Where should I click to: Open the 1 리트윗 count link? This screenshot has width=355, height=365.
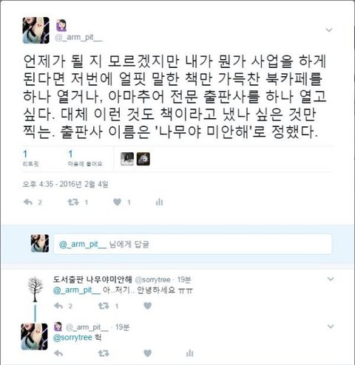[x=31, y=158]
